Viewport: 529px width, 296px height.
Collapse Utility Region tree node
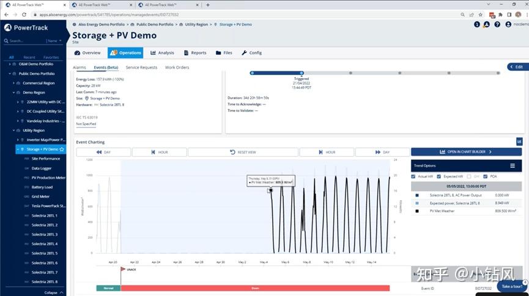[x=14, y=131]
